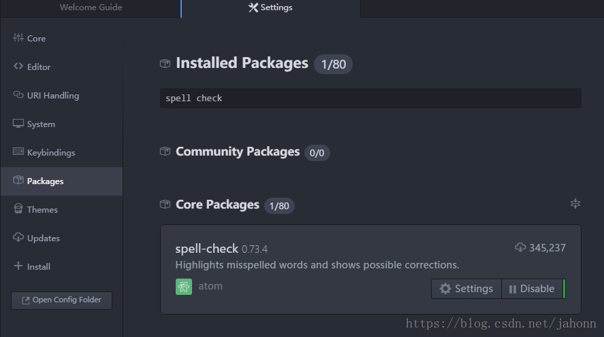Viewport: 604px width, 337px height.
Task: Disable the spell-check package
Action: [x=533, y=289]
